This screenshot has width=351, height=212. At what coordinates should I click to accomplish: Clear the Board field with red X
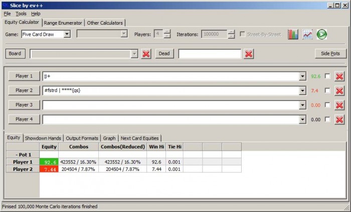coord(146,54)
